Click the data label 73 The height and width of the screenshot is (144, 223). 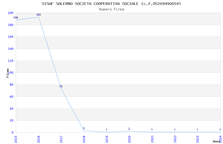tap(61, 86)
